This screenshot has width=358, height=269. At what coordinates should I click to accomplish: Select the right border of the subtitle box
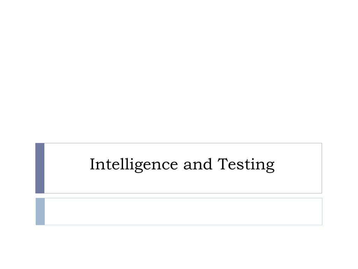coord(322,212)
